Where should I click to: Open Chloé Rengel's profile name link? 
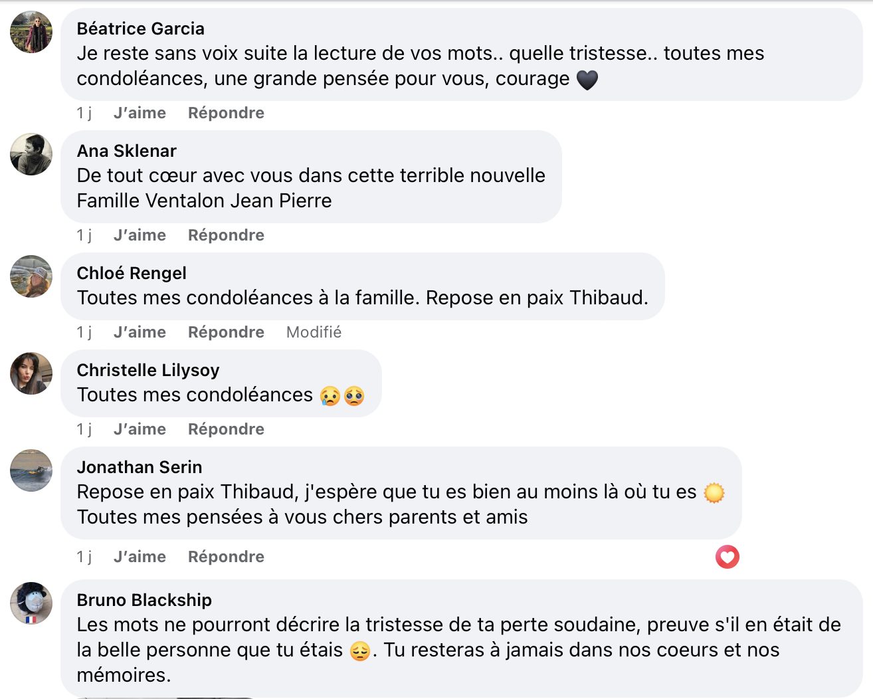pos(132,273)
